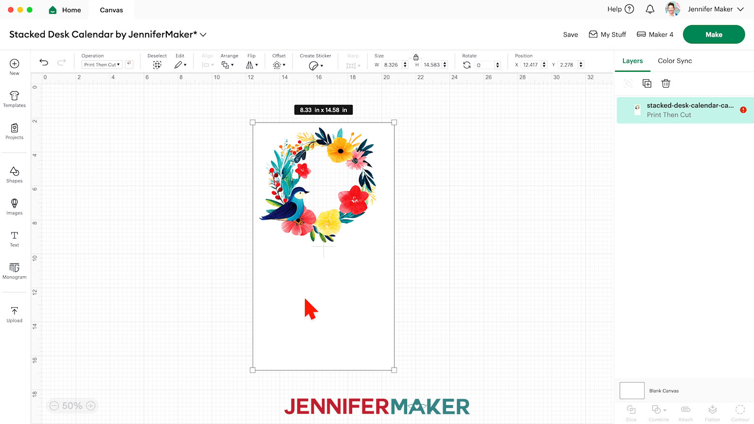Select the Maker 4 machine

(x=655, y=35)
